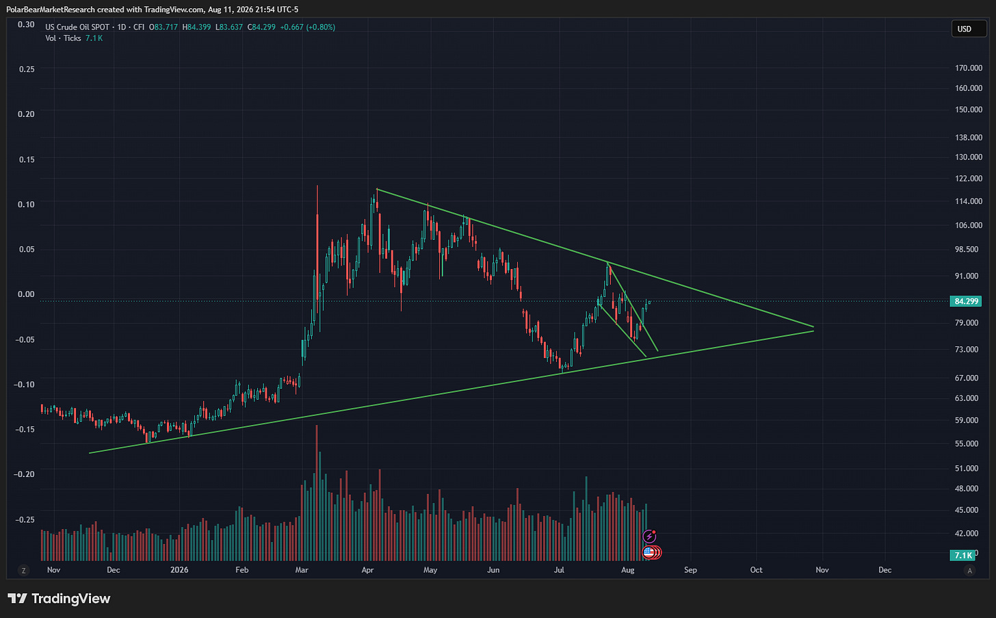996x618 pixels.
Task: Click the 91.000 price axis label
Action: (967, 276)
